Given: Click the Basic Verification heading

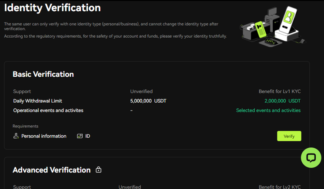Looking at the screenshot, I should (43, 74).
